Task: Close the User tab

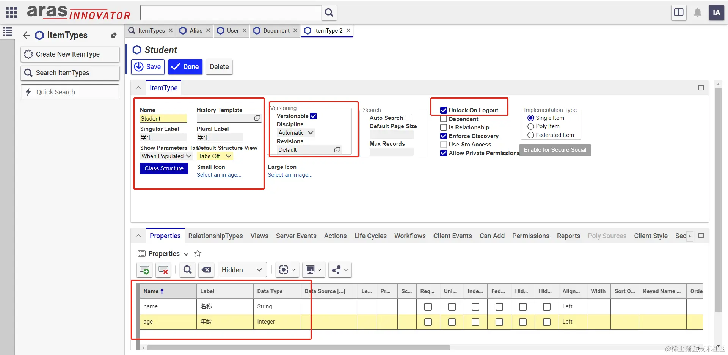Action: (245, 30)
